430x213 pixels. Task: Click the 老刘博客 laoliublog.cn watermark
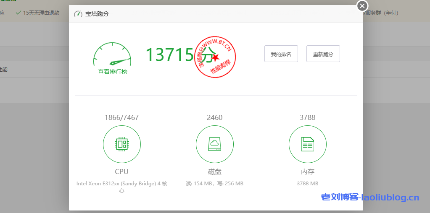pyautogui.click(x=370, y=197)
